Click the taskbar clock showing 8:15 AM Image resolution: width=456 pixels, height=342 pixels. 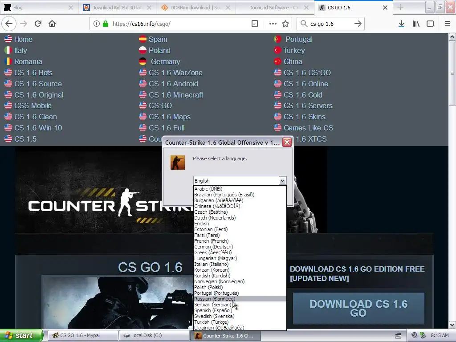coord(440,335)
